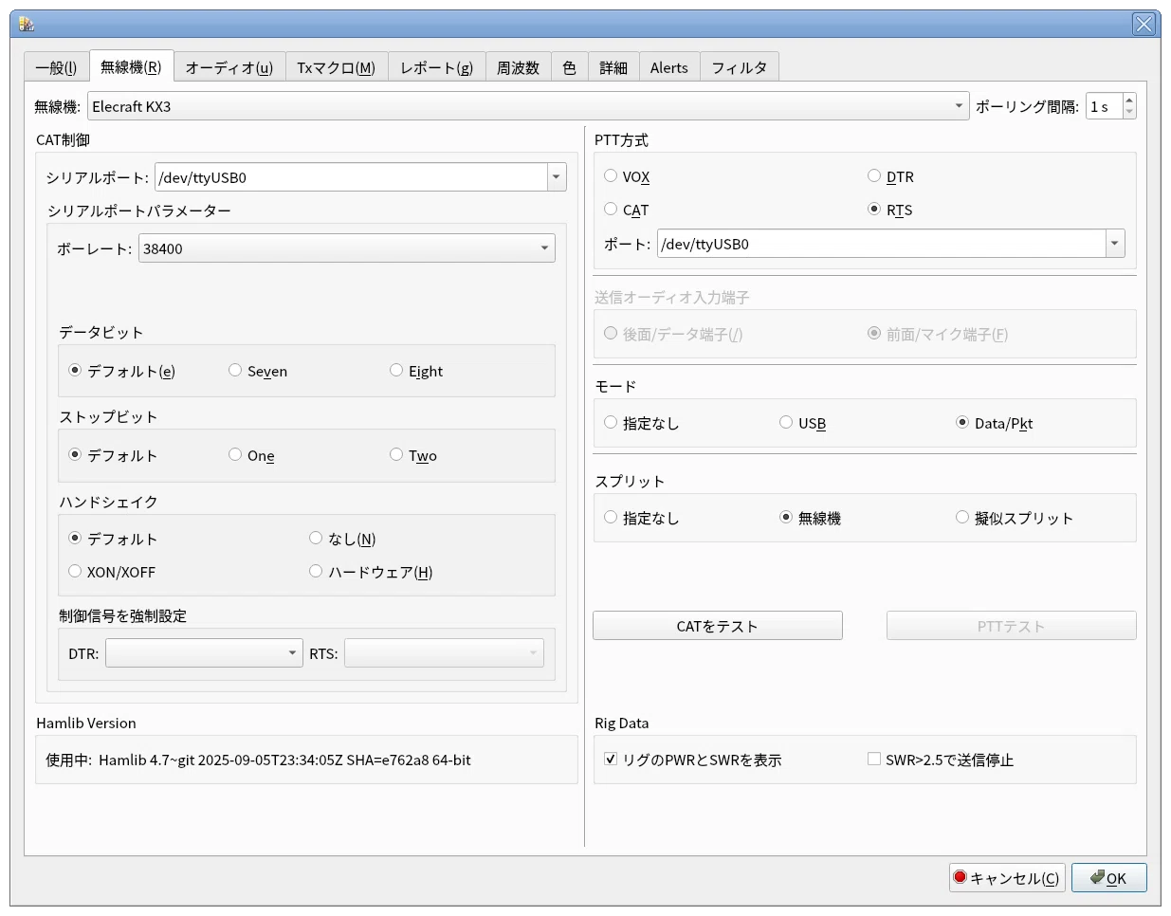Screen dimensions: 1171x916
Task: Open the baud rate 38400 dropdown
Action: point(347,248)
